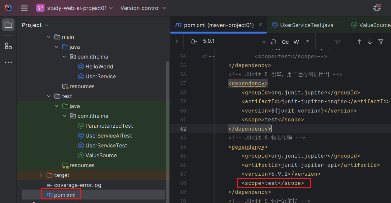The height and width of the screenshot is (203, 391).
Task: Collapse com.itheima package under test
Action: [x=64, y=116]
